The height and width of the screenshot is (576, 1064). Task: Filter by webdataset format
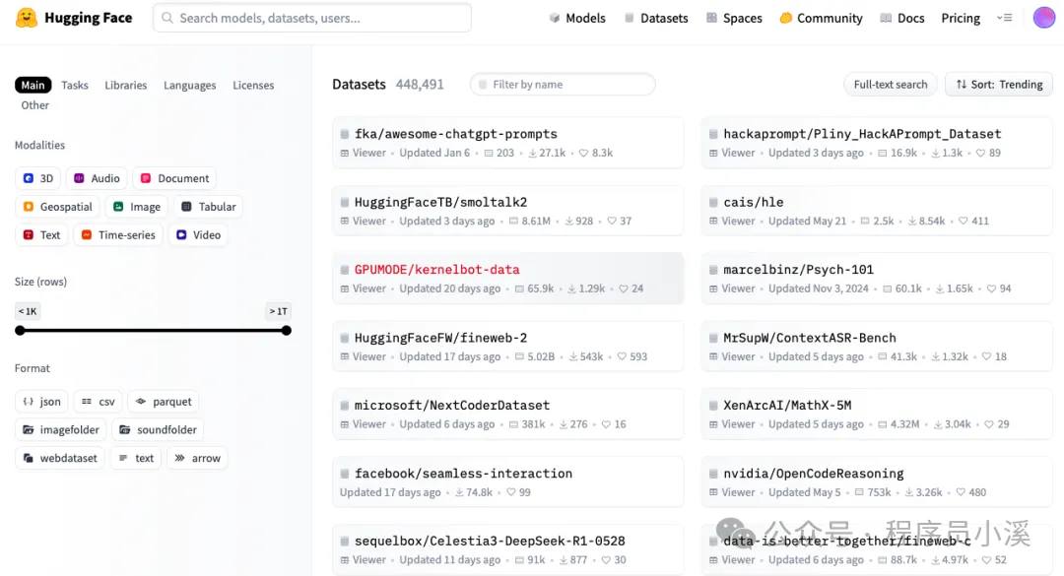click(60, 458)
